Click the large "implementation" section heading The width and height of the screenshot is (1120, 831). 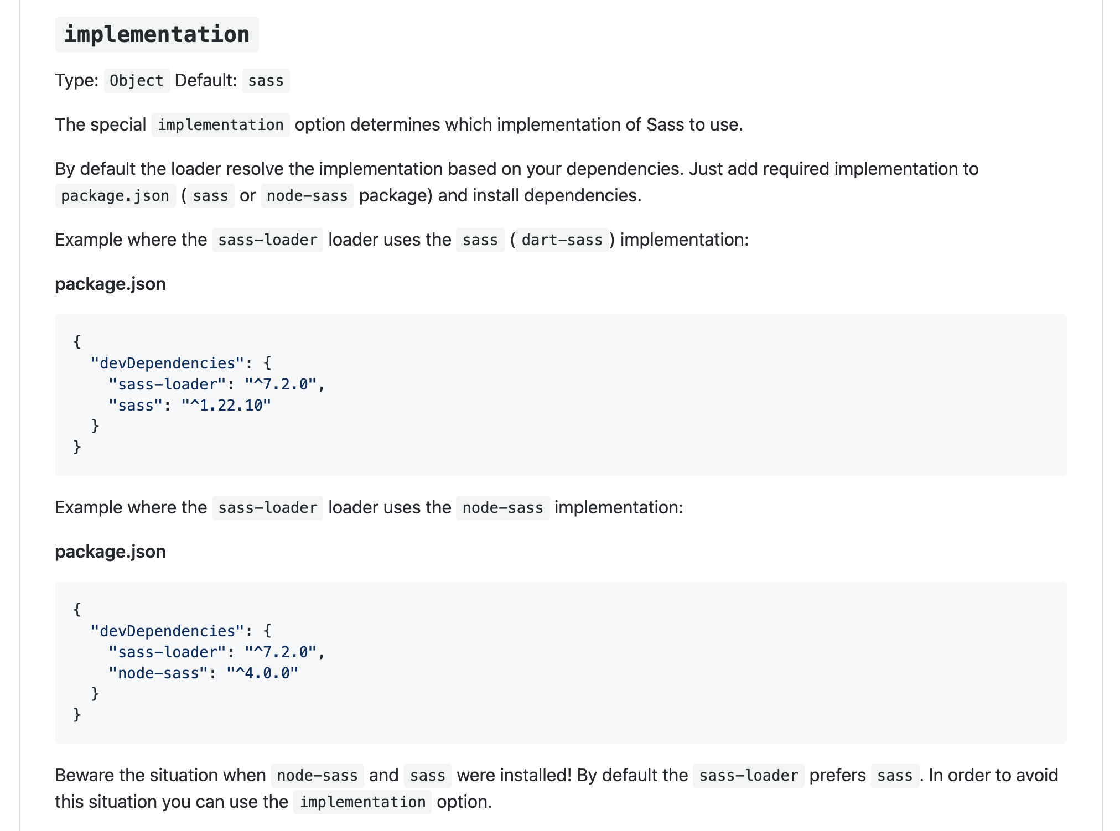click(x=157, y=34)
